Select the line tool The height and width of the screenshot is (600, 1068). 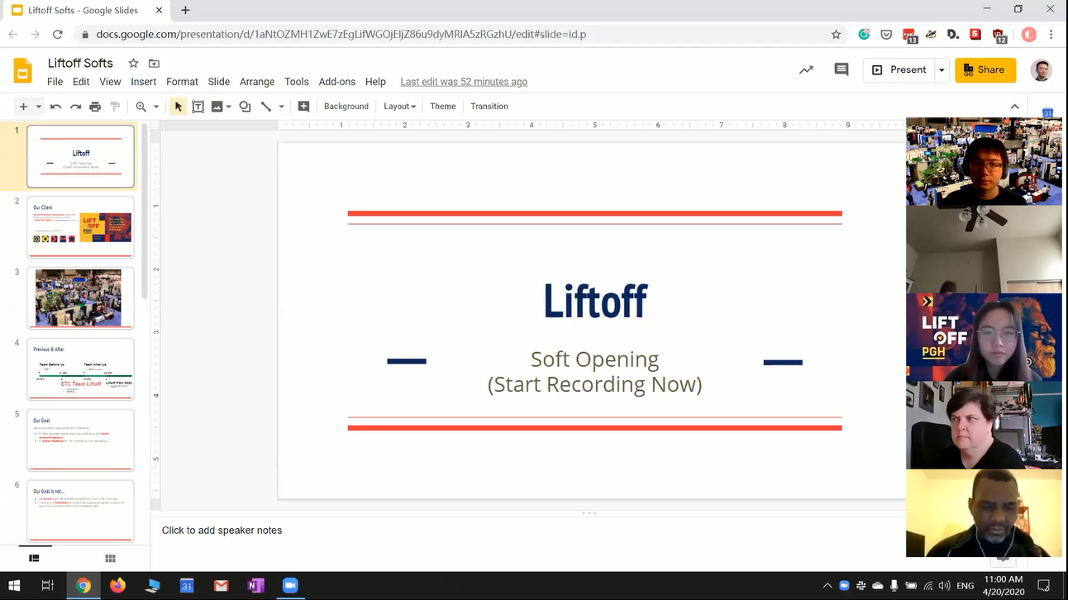(x=266, y=107)
